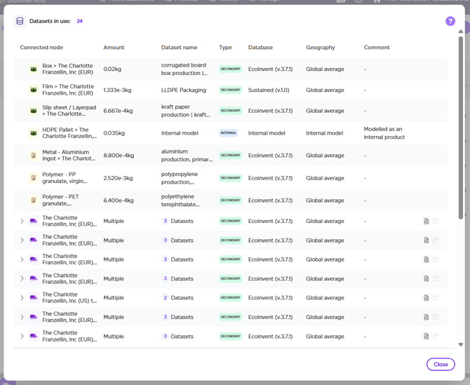Open the purple help question mark
The height and width of the screenshot is (385, 470).
tap(450, 21)
